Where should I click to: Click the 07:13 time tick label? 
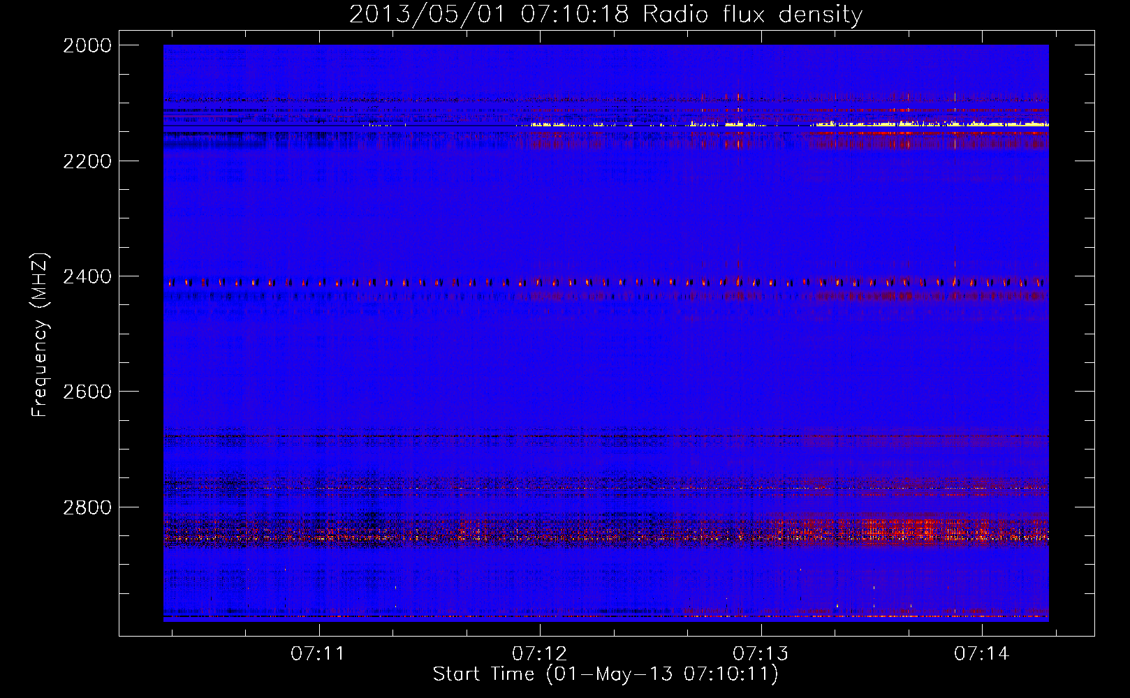pyautogui.click(x=760, y=653)
